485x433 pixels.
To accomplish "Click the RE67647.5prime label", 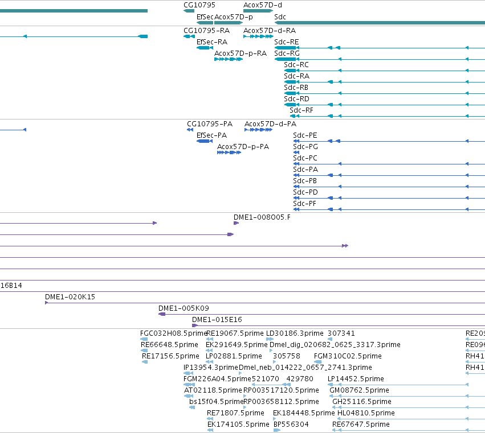I will click(x=361, y=425).
